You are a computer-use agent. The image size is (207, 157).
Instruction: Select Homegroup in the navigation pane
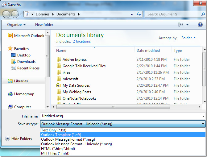21,94
